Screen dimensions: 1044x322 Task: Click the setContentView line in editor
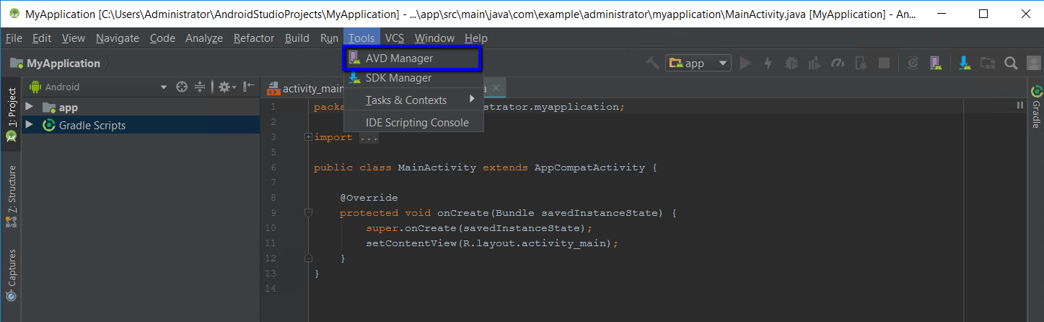492,243
